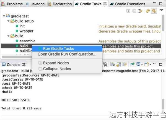Collapse the build task group
The image size is (166, 120).
(x=8, y=36)
